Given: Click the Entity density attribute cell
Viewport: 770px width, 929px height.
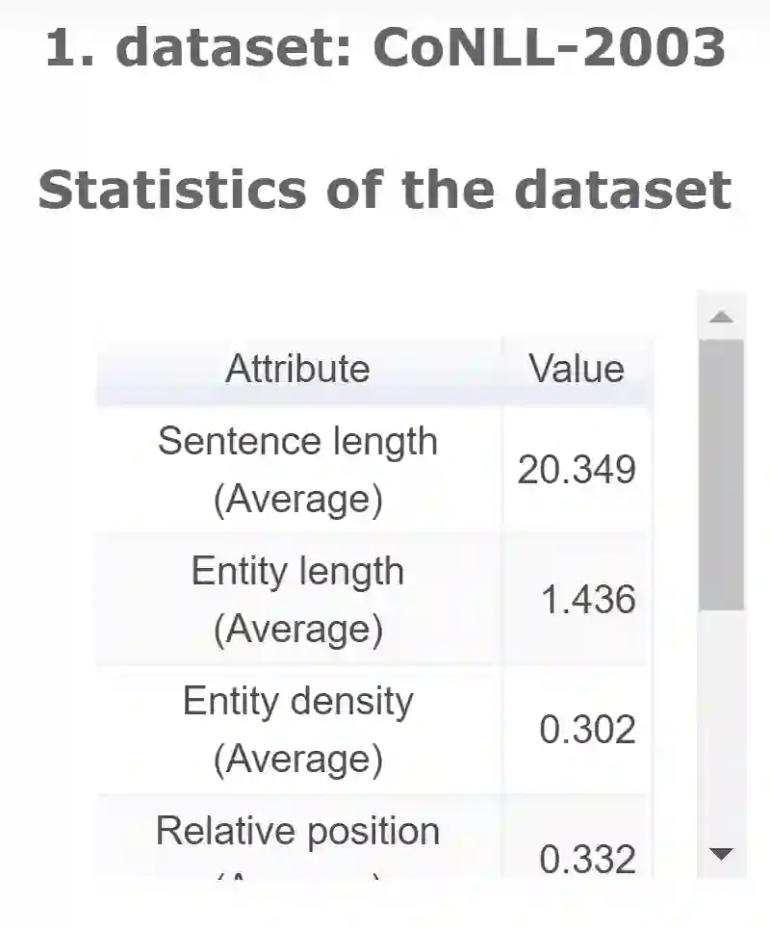Looking at the screenshot, I should (x=297, y=729).
